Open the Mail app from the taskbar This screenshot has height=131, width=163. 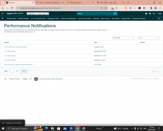(65, 128)
